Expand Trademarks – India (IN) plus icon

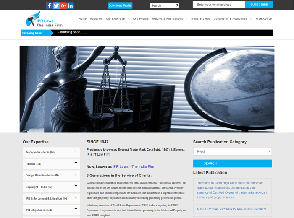tap(76, 151)
